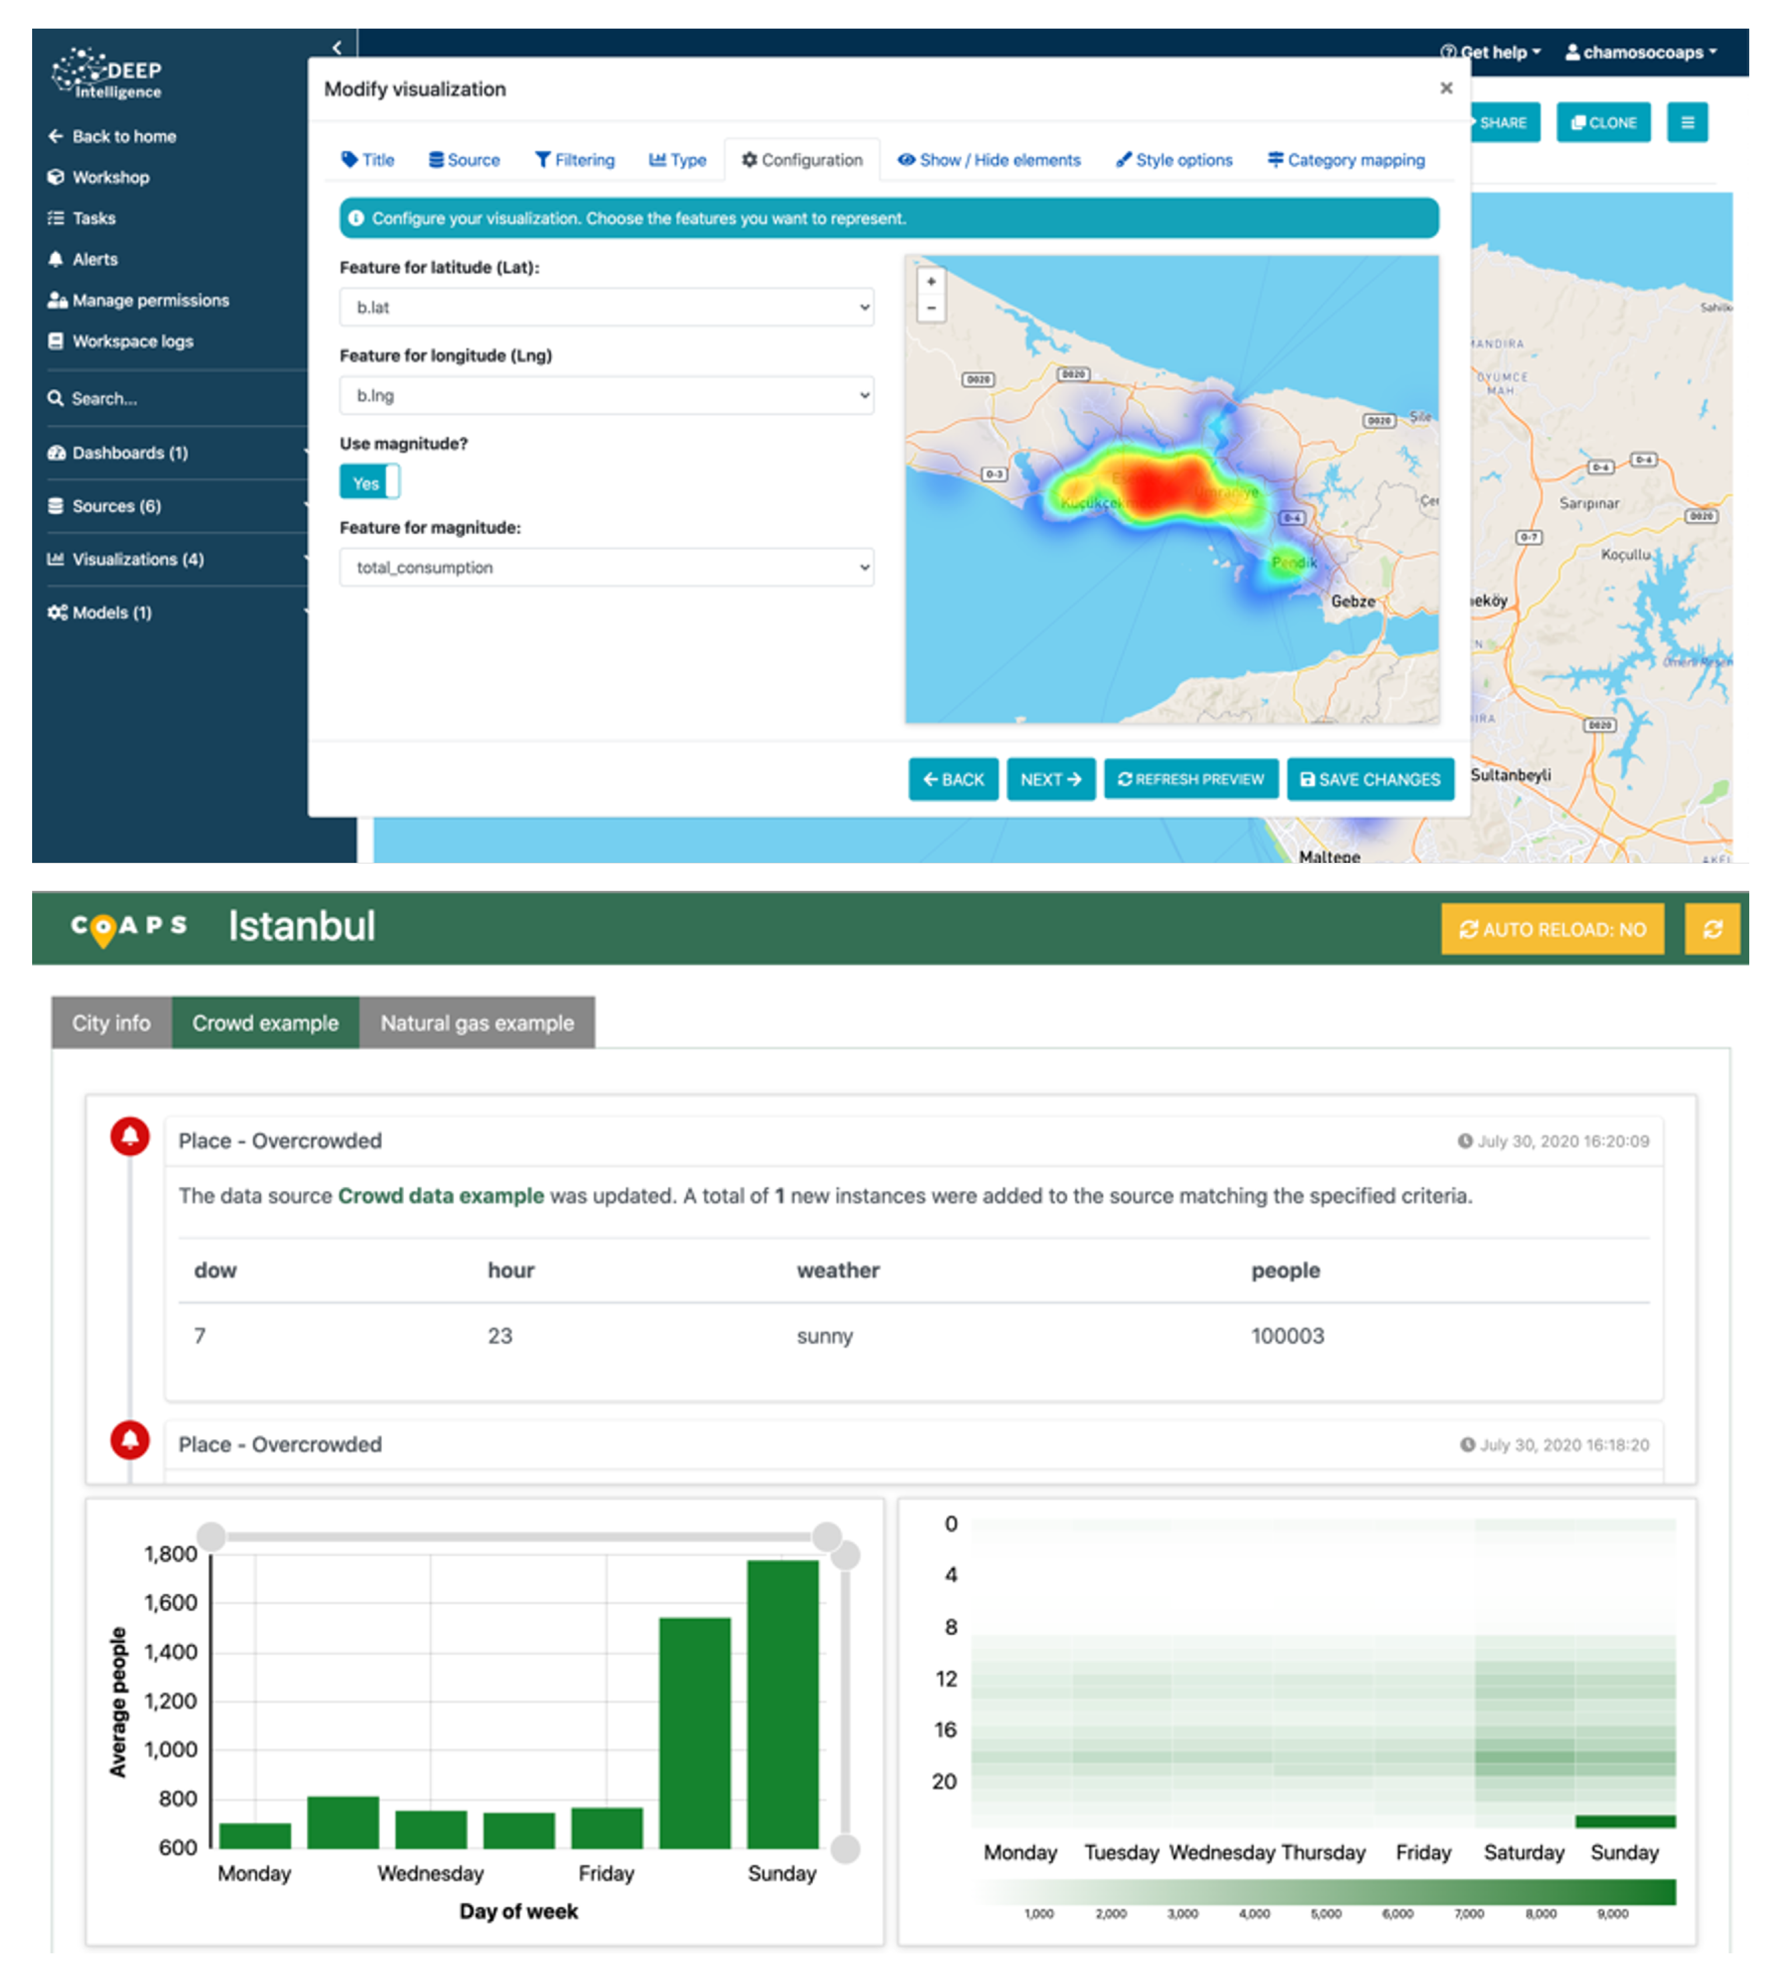Click the map zoom-out minus icon
The image size is (1779, 1979).
click(930, 308)
